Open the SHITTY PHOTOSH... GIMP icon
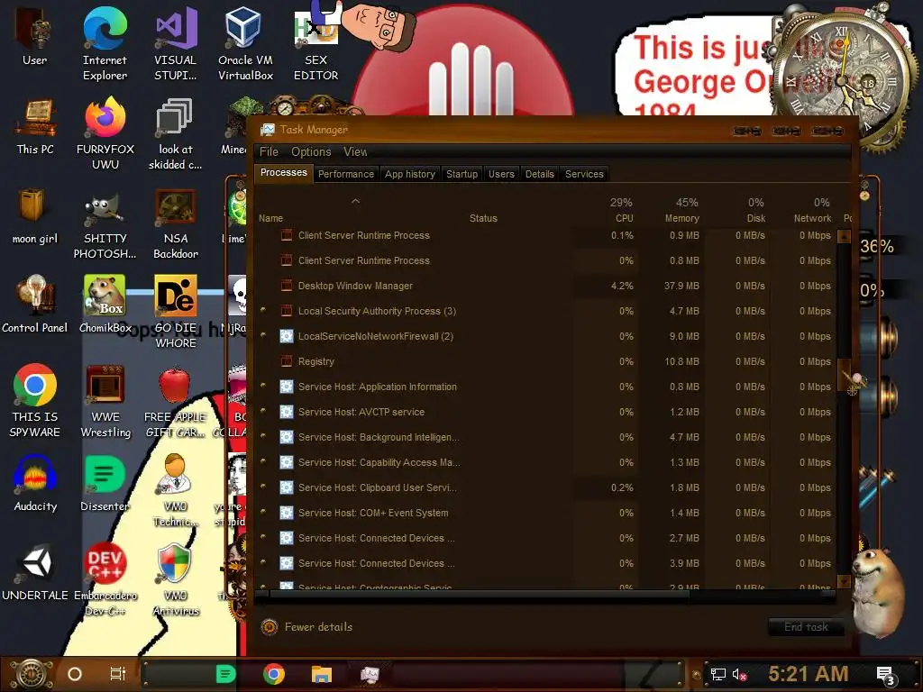 click(x=105, y=223)
